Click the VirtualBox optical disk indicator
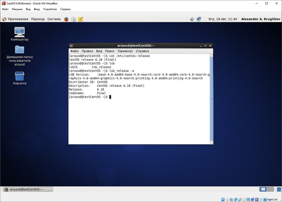 [227, 200]
